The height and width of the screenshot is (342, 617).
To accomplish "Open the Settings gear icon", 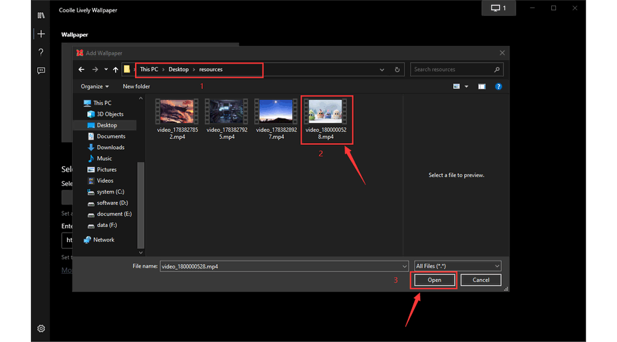I will click(x=41, y=328).
